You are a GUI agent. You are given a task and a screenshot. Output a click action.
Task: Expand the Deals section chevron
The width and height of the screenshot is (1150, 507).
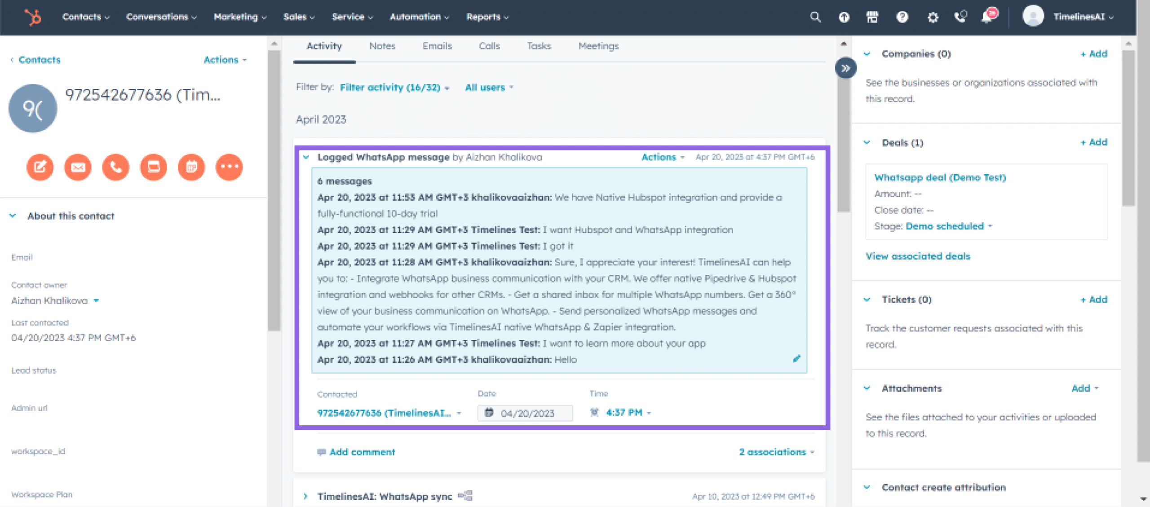coord(867,142)
